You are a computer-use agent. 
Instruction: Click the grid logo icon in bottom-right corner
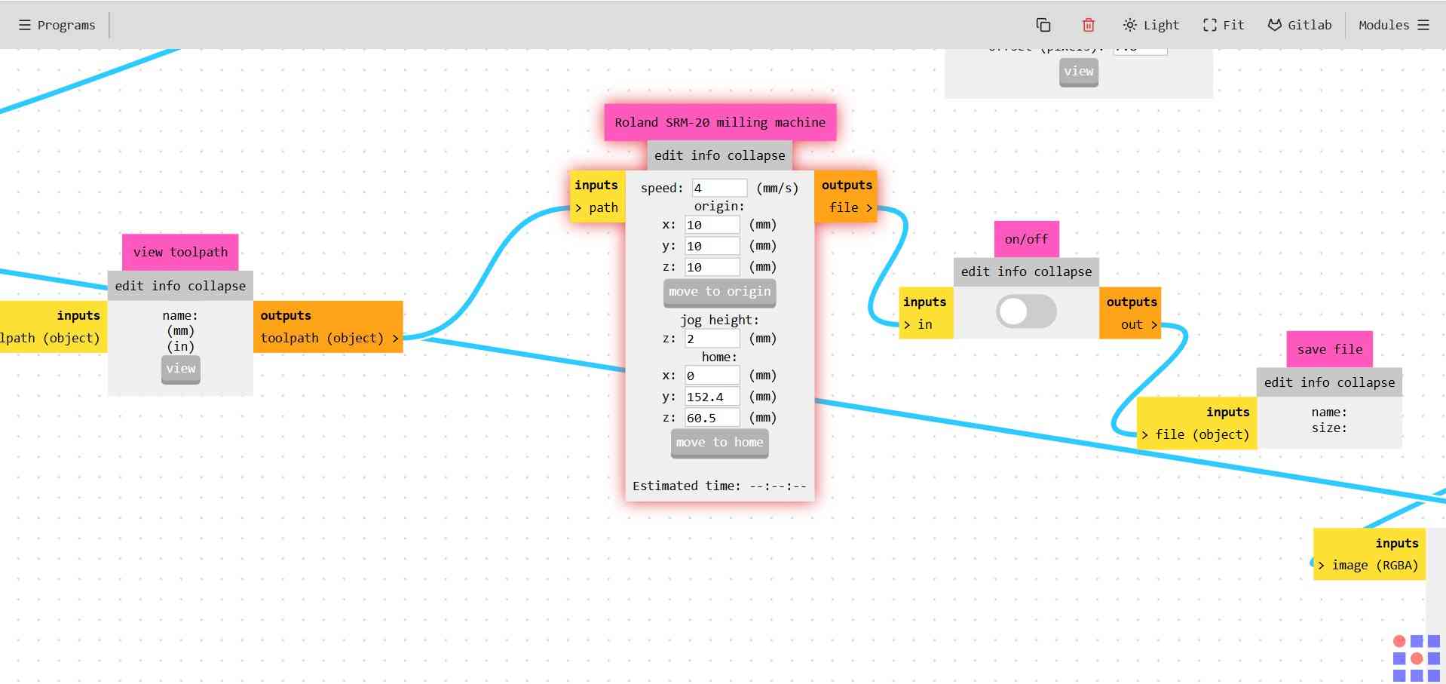click(x=1417, y=658)
